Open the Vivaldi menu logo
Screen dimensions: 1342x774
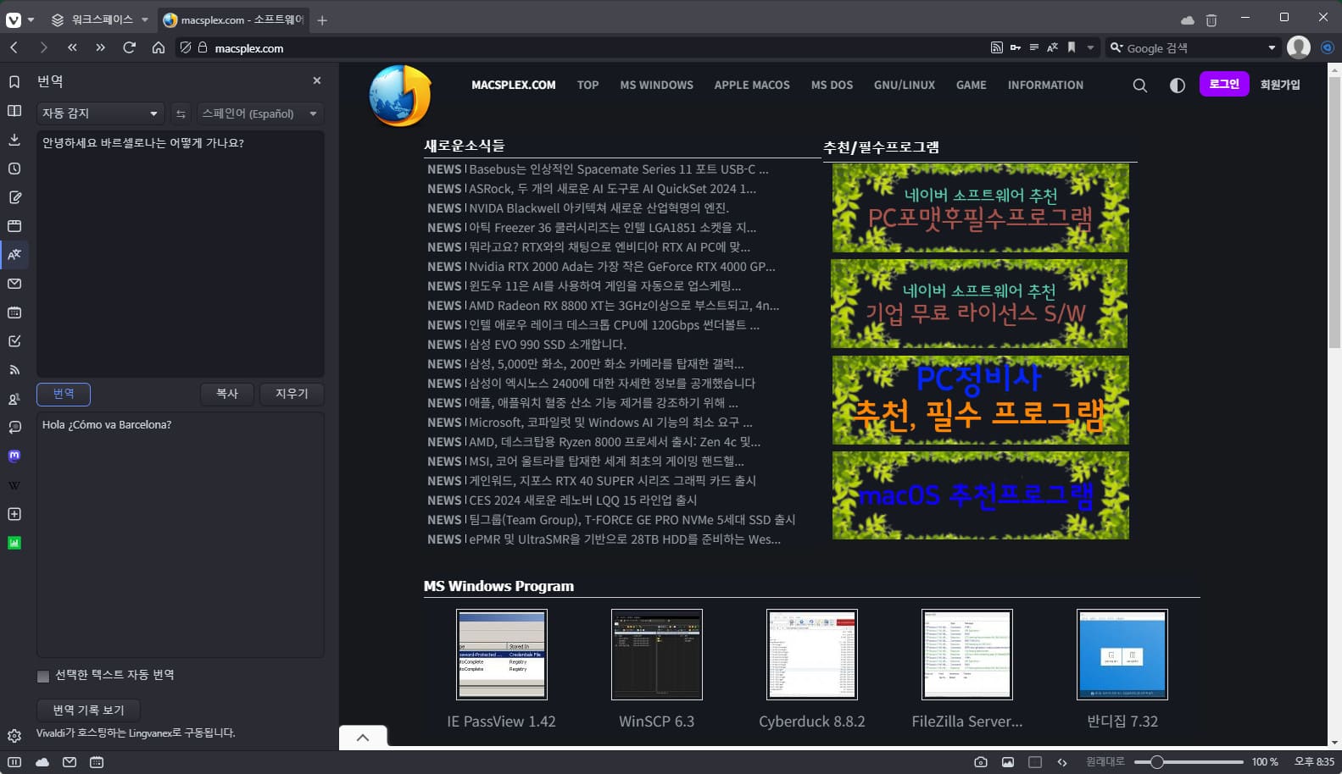14,19
